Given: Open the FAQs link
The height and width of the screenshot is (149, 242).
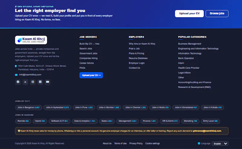Looking at the screenshot, I should coord(82,68).
